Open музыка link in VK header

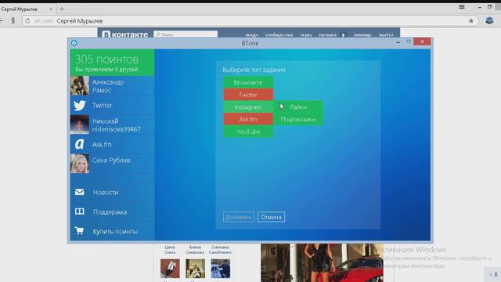pyautogui.click(x=327, y=34)
